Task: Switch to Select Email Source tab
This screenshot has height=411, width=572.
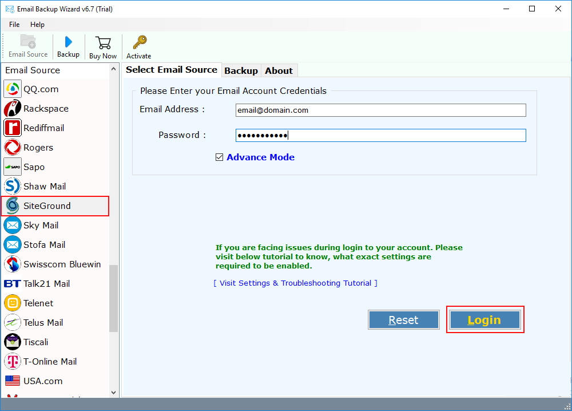Action: point(172,70)
